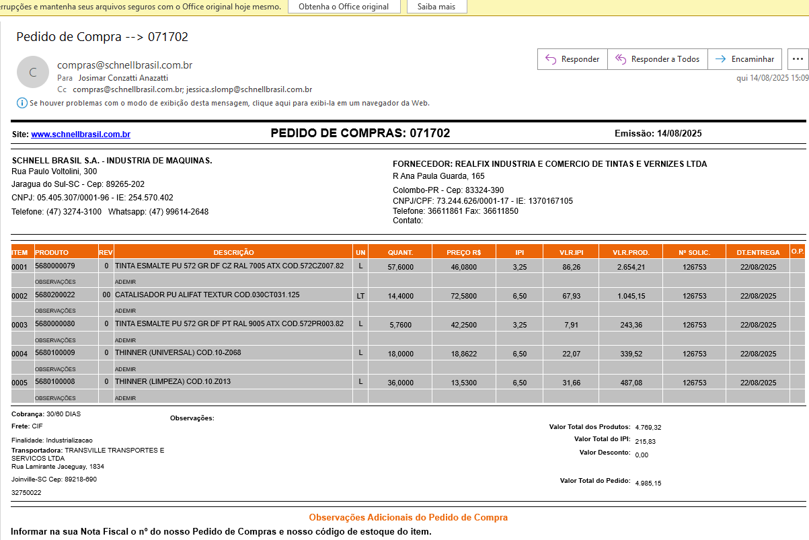Click product code 5680000079 cell
The width and height of the screenshot is (809, 540).
55,266
